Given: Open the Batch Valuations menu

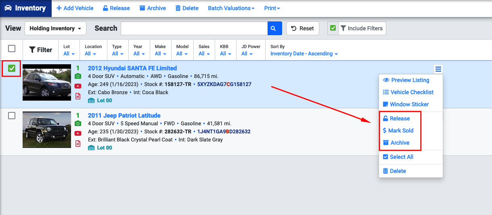Looking at the screenshot, I should tap(231, 8).
